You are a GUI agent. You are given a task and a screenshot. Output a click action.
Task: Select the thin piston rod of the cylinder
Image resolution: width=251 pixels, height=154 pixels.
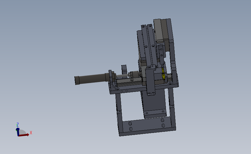[122, 76]
